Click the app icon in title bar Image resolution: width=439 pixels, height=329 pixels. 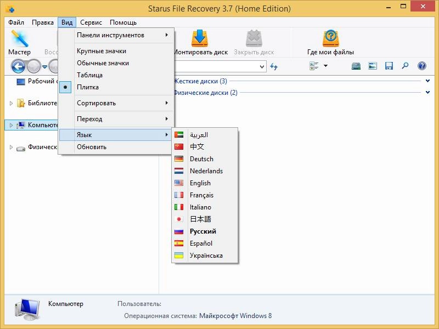click(x=10, y=8)
